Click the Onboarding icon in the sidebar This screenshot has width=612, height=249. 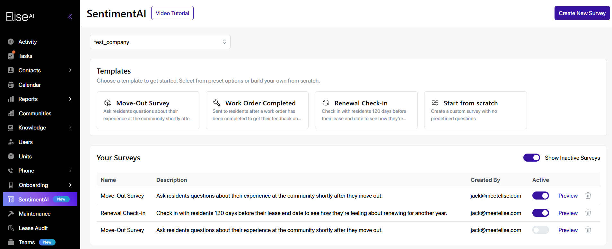point(11,185)
